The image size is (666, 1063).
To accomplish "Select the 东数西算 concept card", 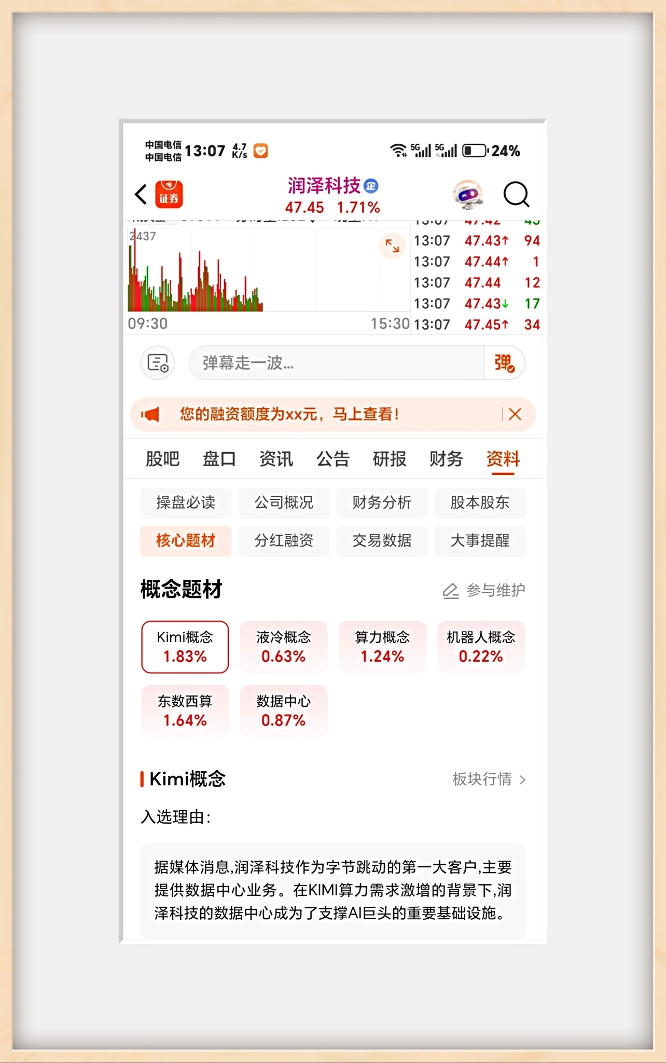I will click(x=185, y=711).
